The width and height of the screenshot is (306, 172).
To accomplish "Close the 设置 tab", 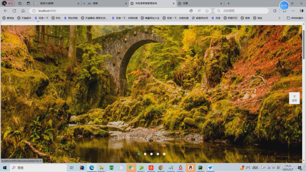I will coord(221,3).
